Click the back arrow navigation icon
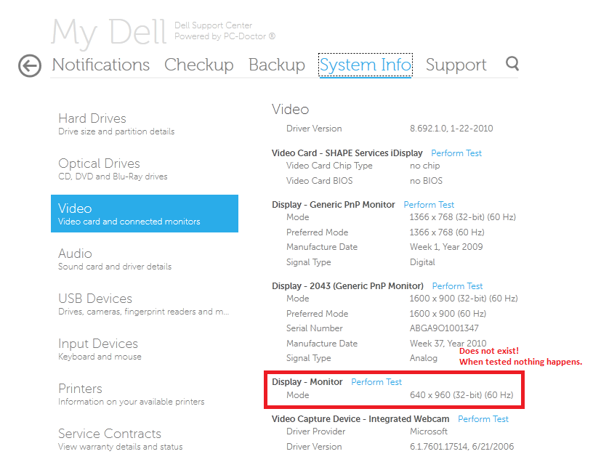The width and height of the screenshot is (593, 462). (x=29, y=65)
